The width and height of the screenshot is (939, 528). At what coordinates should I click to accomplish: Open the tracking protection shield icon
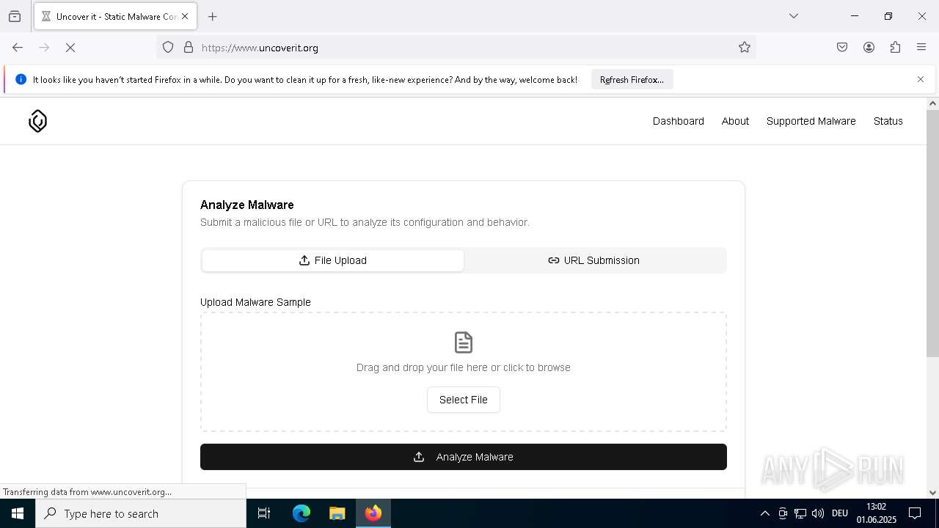pos(168,48)
